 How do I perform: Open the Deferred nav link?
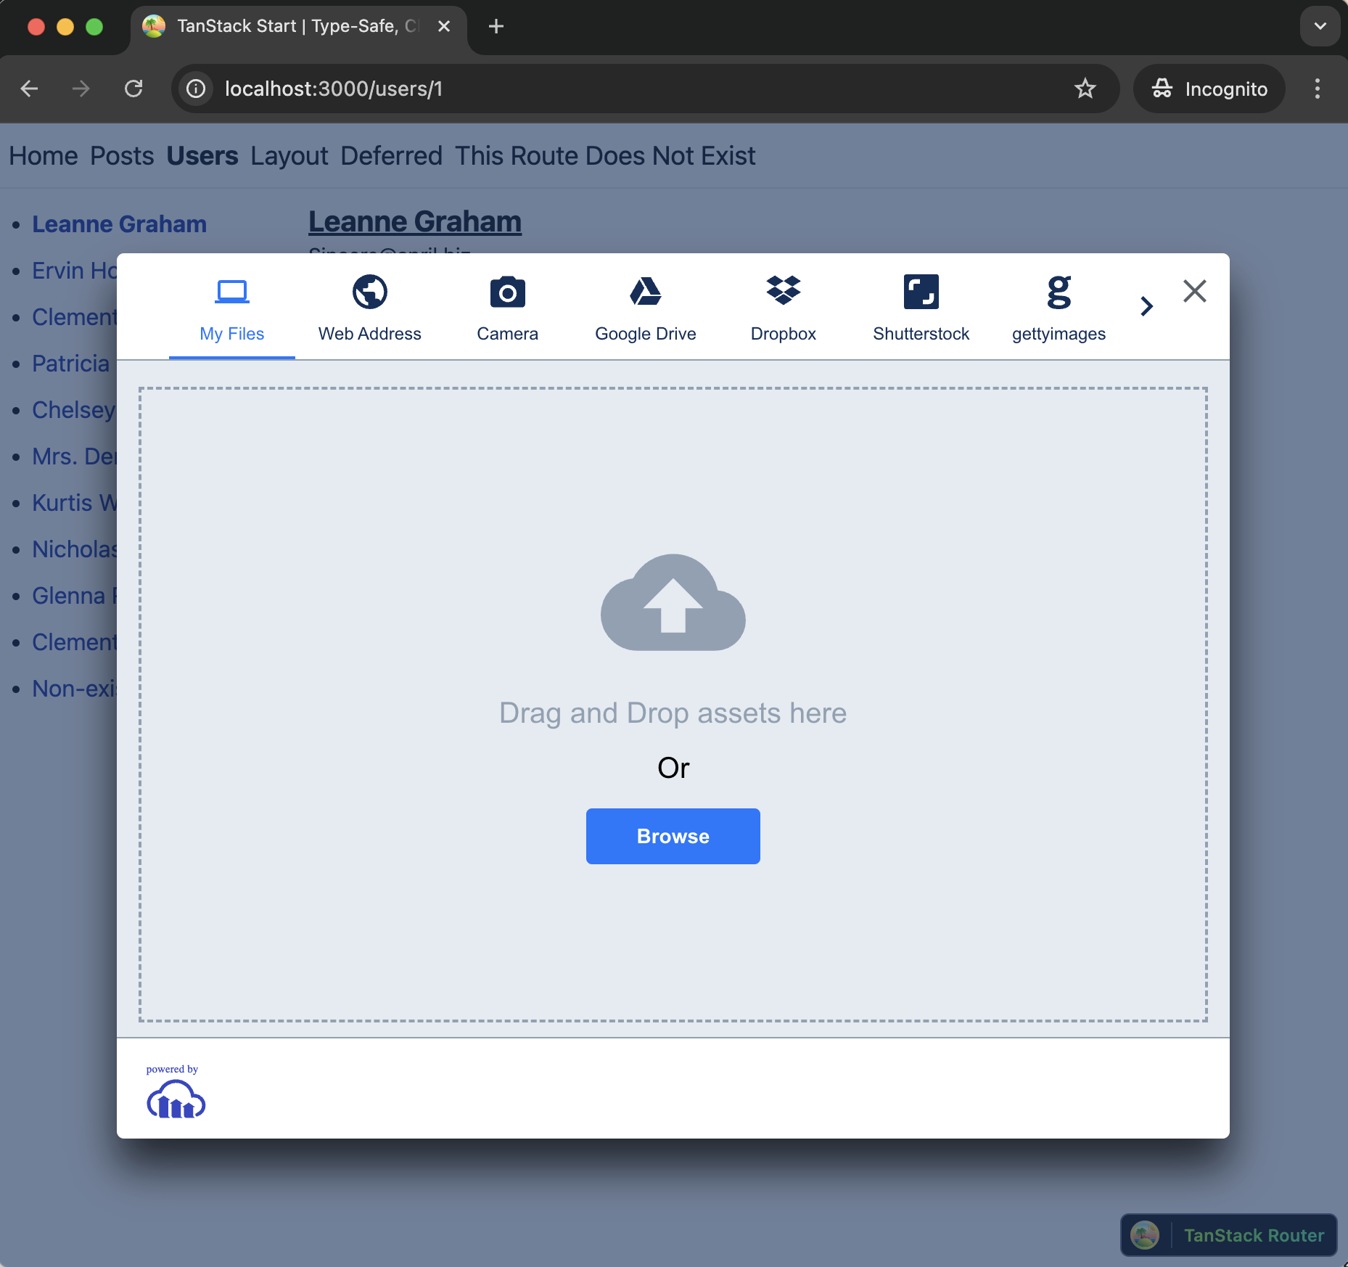pyautogui.click(x=392, y=156)
